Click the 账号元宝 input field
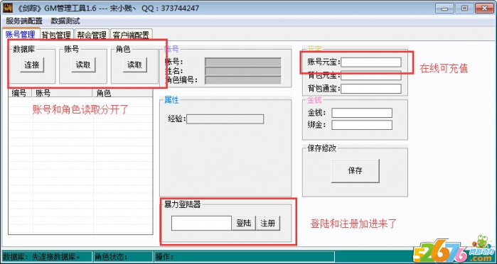 click(x=371, y=62)
